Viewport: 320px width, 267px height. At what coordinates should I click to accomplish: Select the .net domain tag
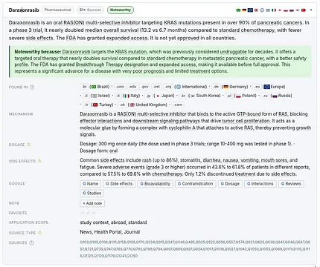point(156,87)
